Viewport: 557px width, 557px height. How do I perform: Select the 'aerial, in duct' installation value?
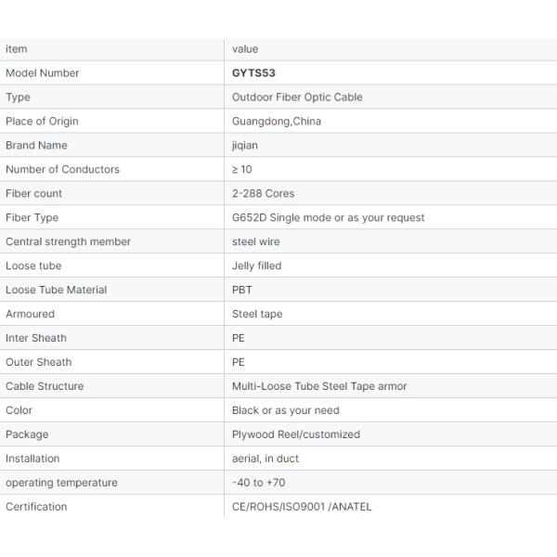(265, 459)
